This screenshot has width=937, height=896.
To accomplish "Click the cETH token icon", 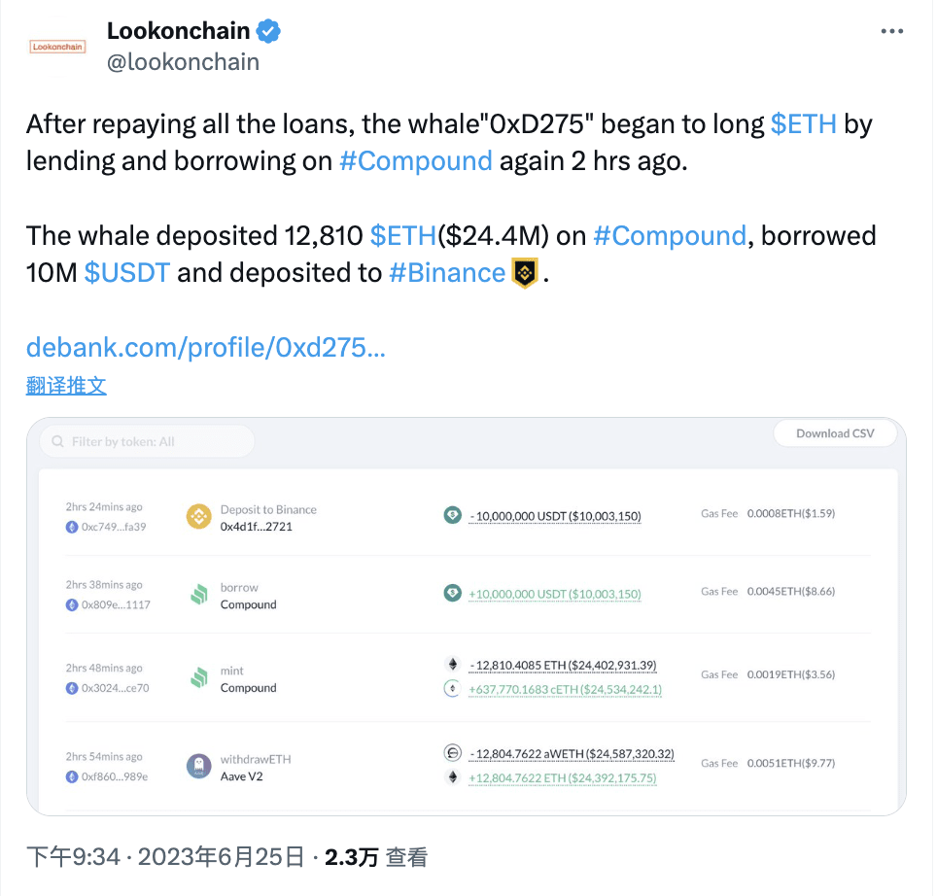I will [452, 688].
